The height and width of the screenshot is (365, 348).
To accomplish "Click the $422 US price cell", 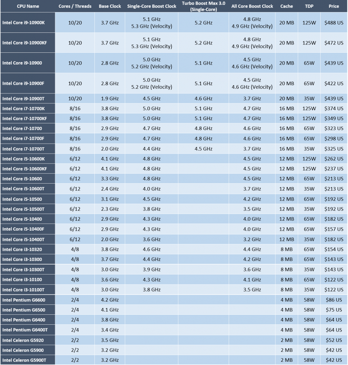I will click(334, 83).
